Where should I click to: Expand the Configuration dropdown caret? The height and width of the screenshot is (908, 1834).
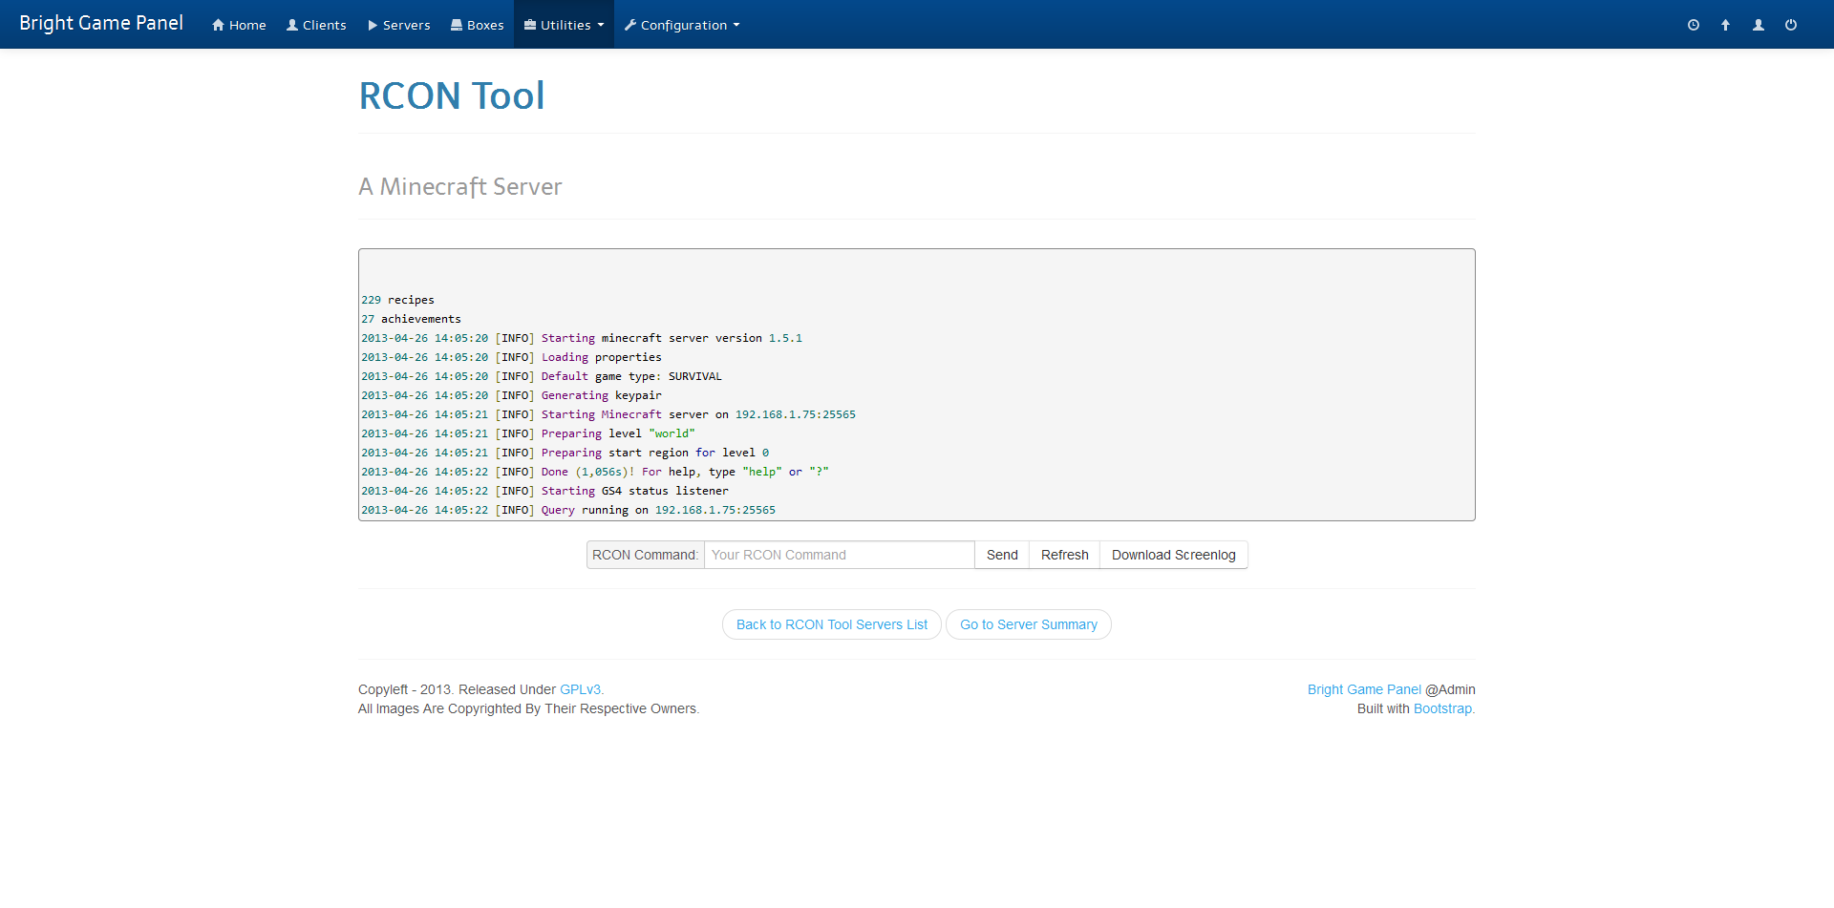[736, 26]
